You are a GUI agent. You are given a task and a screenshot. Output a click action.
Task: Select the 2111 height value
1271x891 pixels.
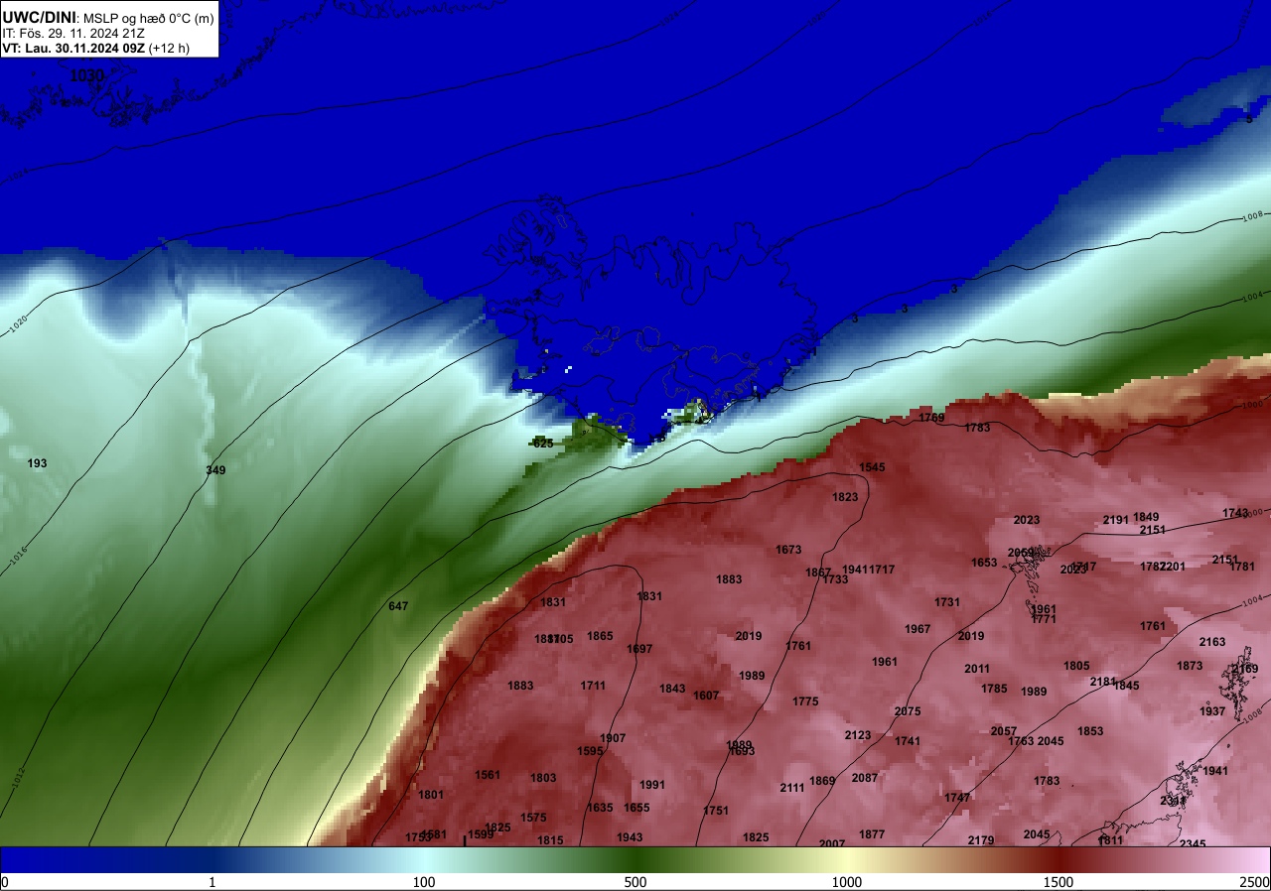tap(791, 788)
